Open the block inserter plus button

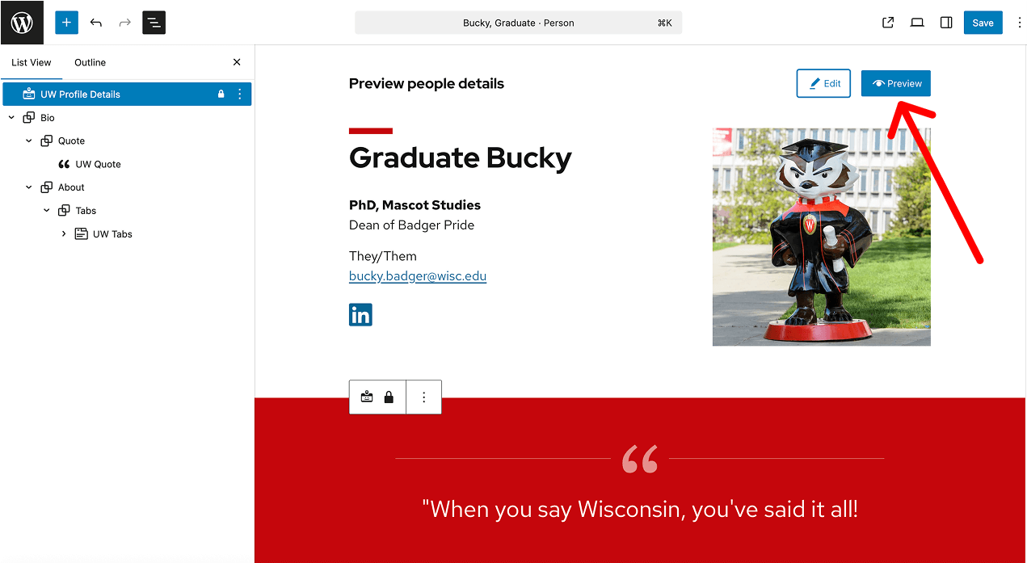(x=66, y=23)
